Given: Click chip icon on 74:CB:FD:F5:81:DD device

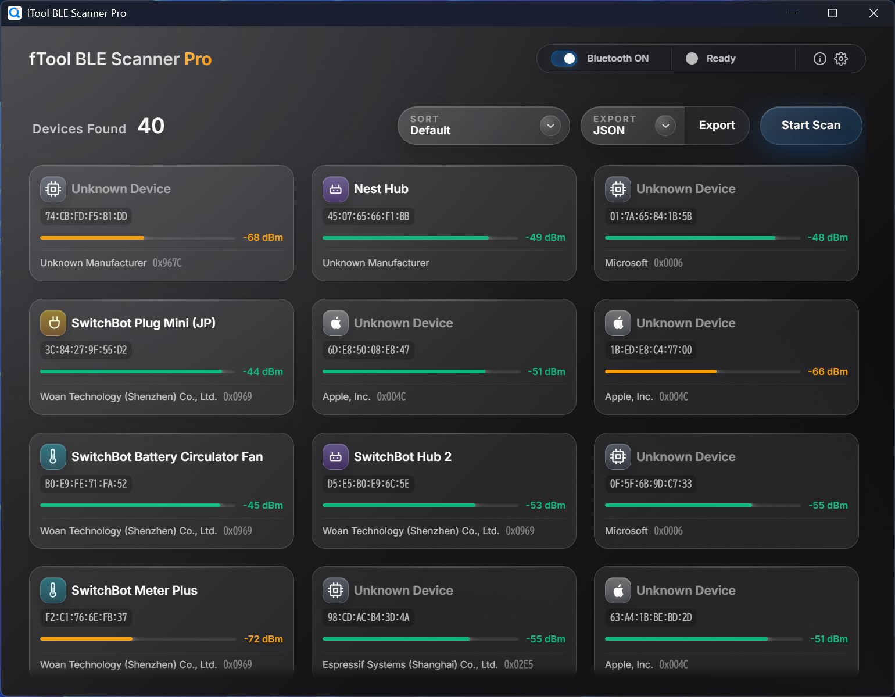Looking at the screenshot, I should [x=53, y=189].
